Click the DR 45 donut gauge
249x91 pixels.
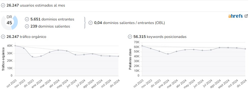click(x=9, y=23)
